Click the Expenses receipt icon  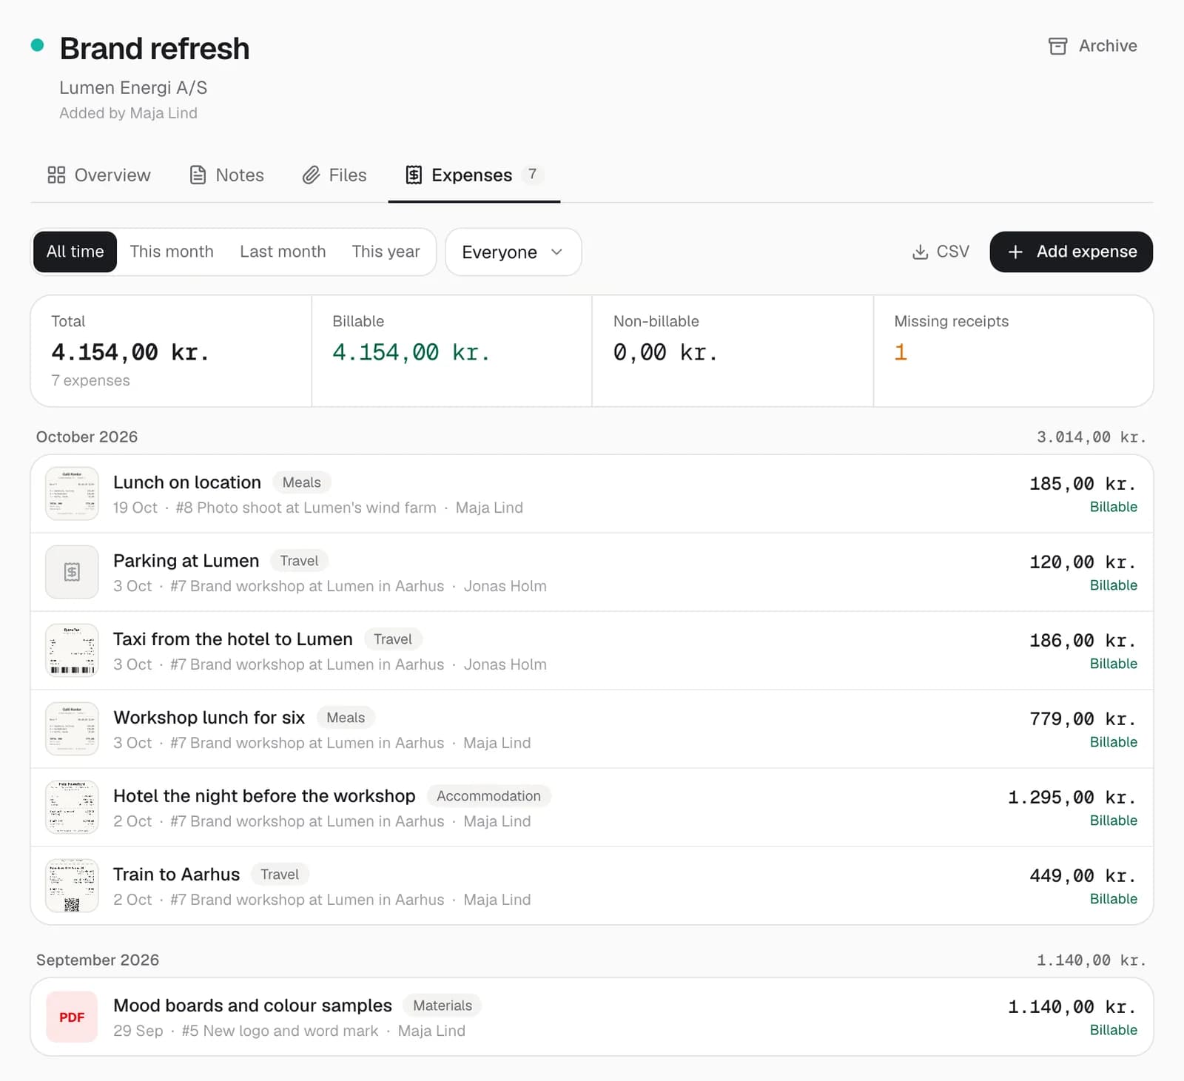pyautogui.click(x=414, y=175)
